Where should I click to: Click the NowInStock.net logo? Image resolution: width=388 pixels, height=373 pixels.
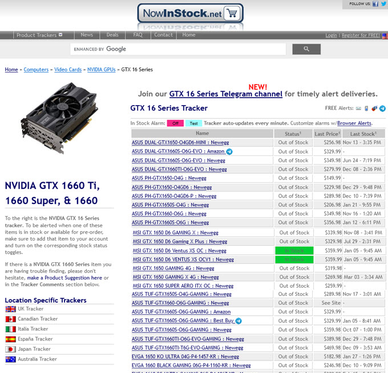[x=190, y=13]
